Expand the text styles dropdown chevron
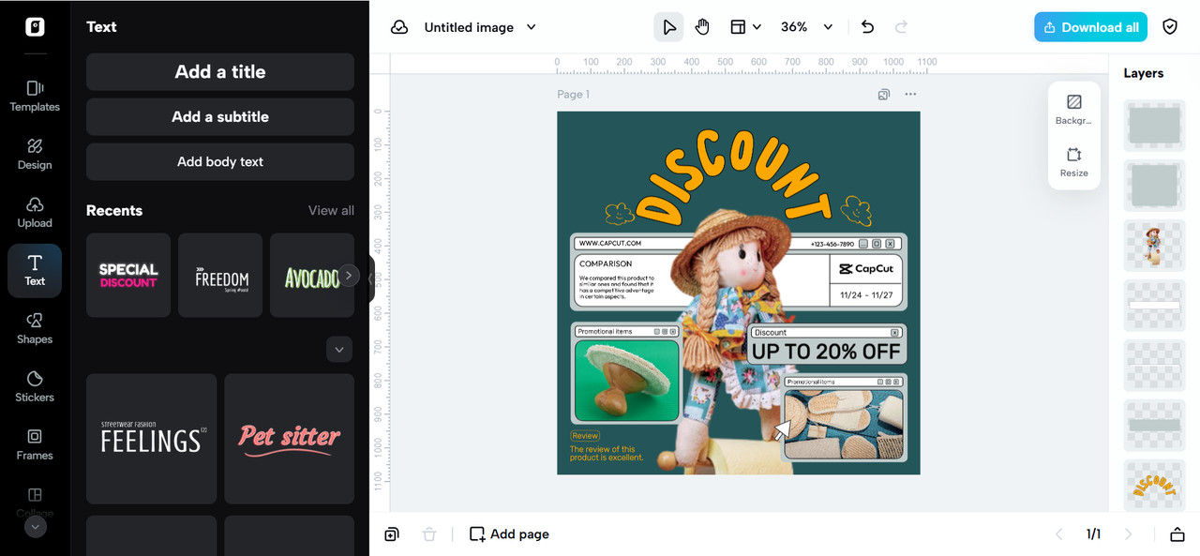This screenshot has height=556, width=1200. (x=339, y=350)
